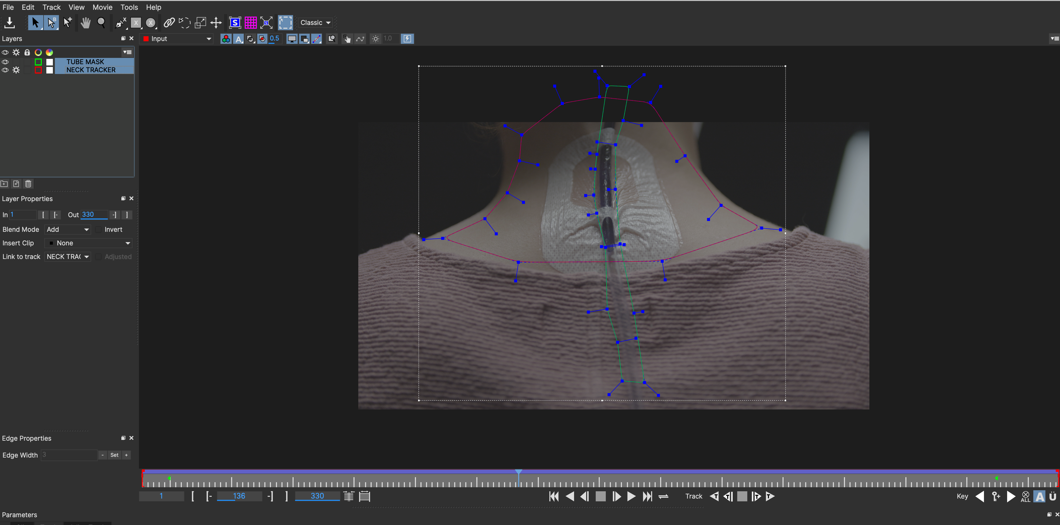Click the red color swatch of NECK TRACKER layer
This screenshot has width=1060, height=525.
click(x=38, y=70)
